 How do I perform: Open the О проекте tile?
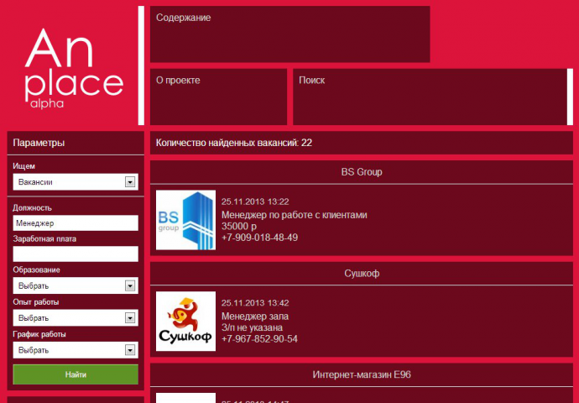[219, 97]
